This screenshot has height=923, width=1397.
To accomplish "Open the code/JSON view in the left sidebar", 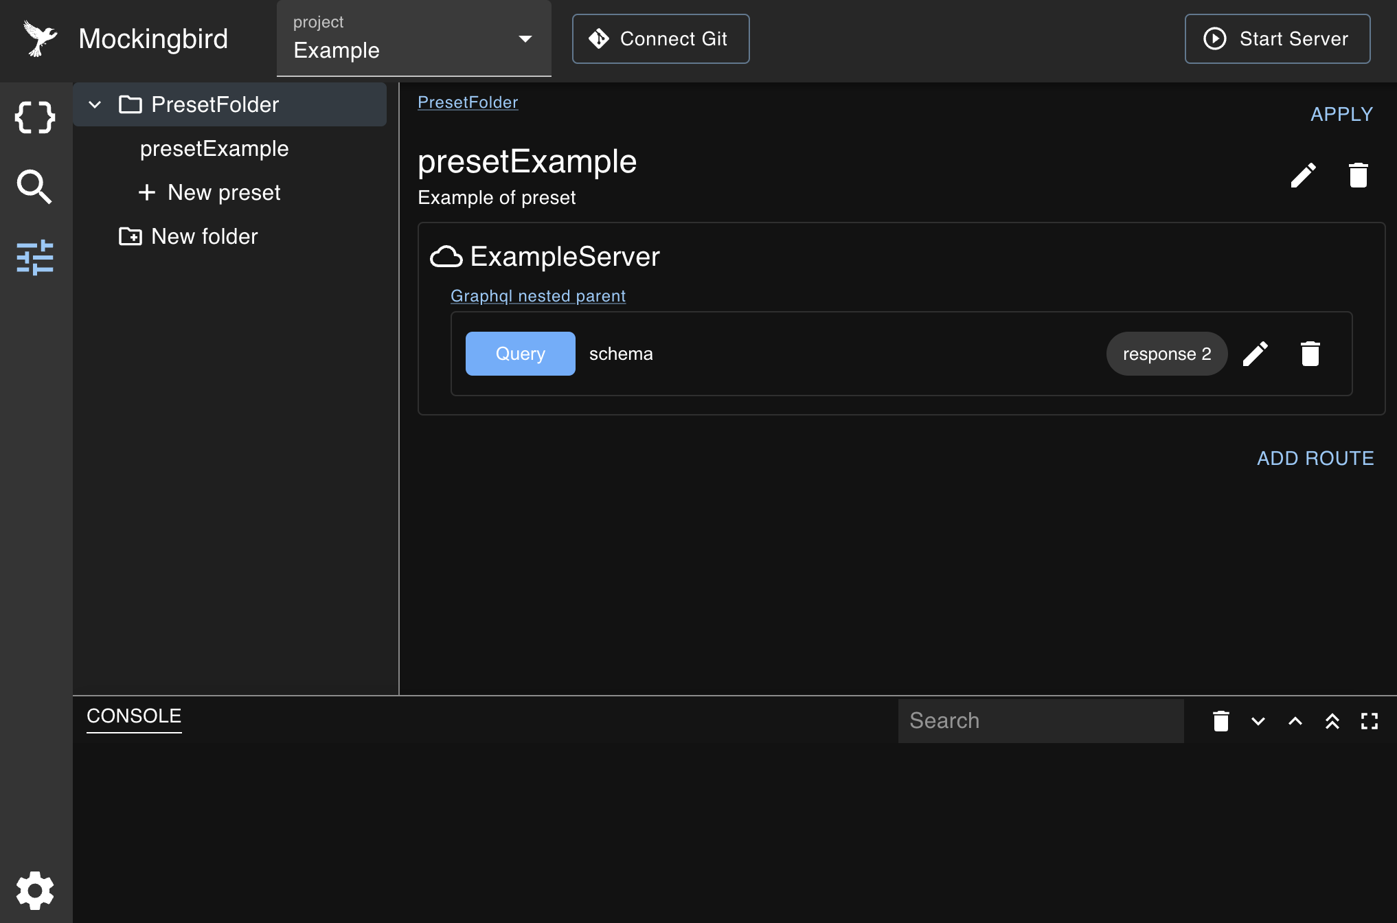I will point(35,117).
